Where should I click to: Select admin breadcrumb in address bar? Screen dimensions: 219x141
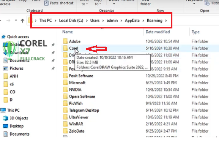[112, 21]
